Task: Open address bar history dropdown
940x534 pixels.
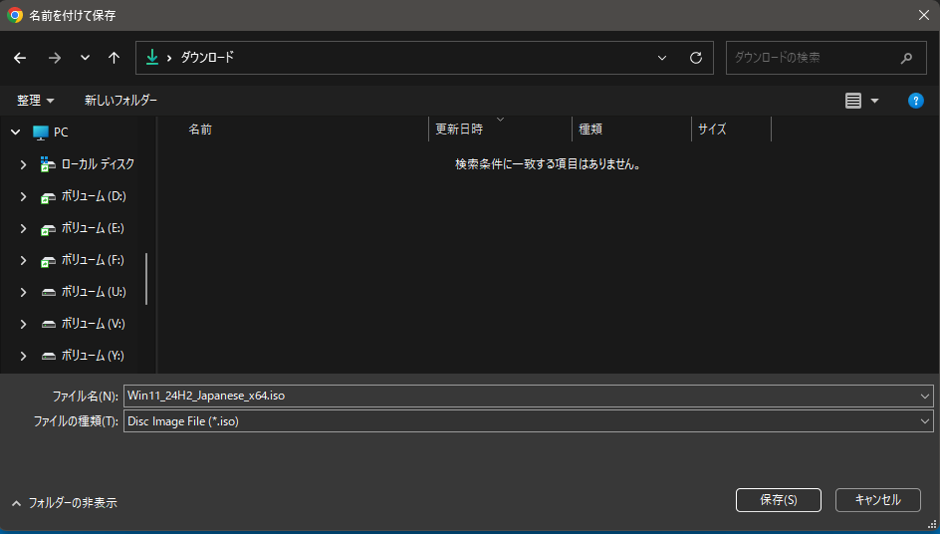Action: click(662, 58)
